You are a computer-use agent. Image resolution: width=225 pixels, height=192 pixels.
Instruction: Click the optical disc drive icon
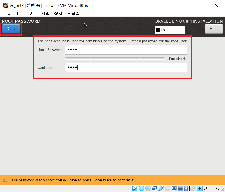pos(142,188)
